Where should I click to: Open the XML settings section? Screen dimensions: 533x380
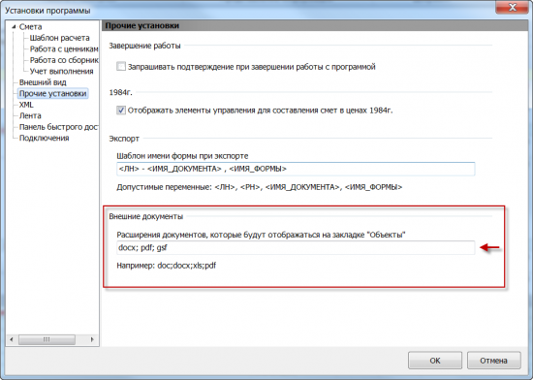click(26, 105)
